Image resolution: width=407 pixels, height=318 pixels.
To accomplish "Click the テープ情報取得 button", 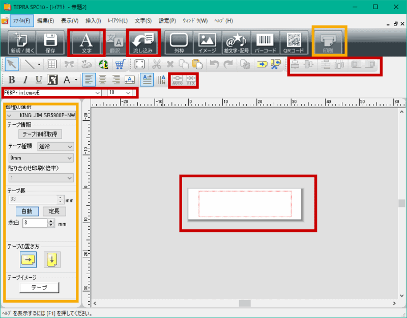I will click(40, 134).
